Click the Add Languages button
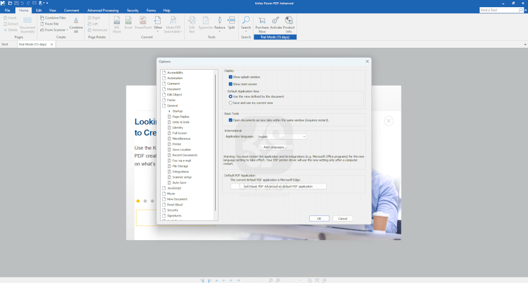The image size is (528, 283). click(x=276, y=147)
